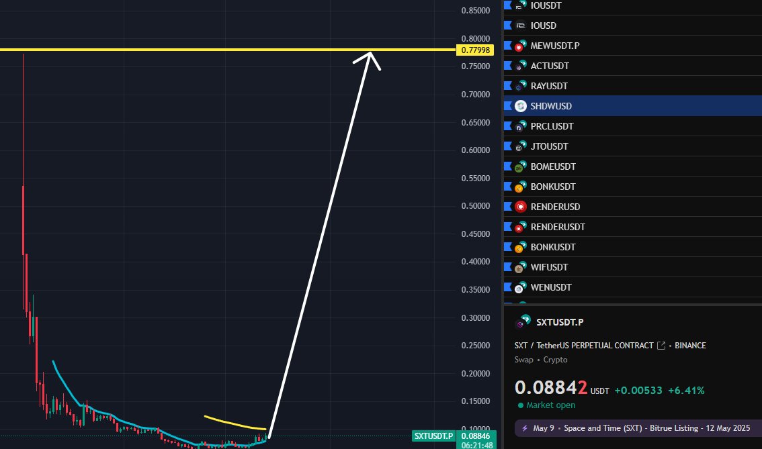
Task: Open the external link icon beside PERPETUAL CONTRACT
Action: click(661, 346)
